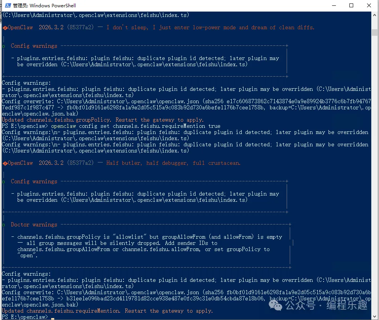Minimize the Windows PowerShell window
The image size is (379, 320).
(334, 5)
